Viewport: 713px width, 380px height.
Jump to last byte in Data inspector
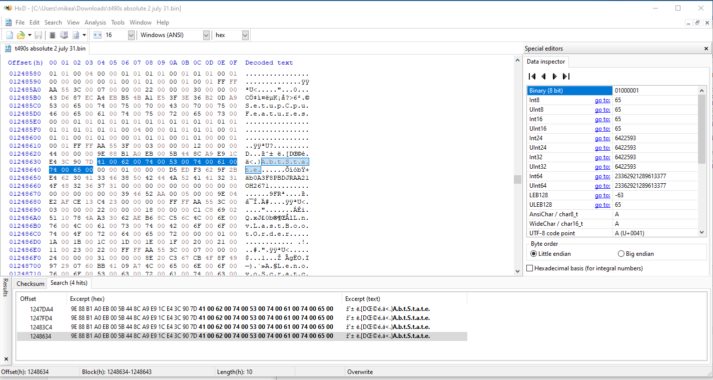point(566,77)
